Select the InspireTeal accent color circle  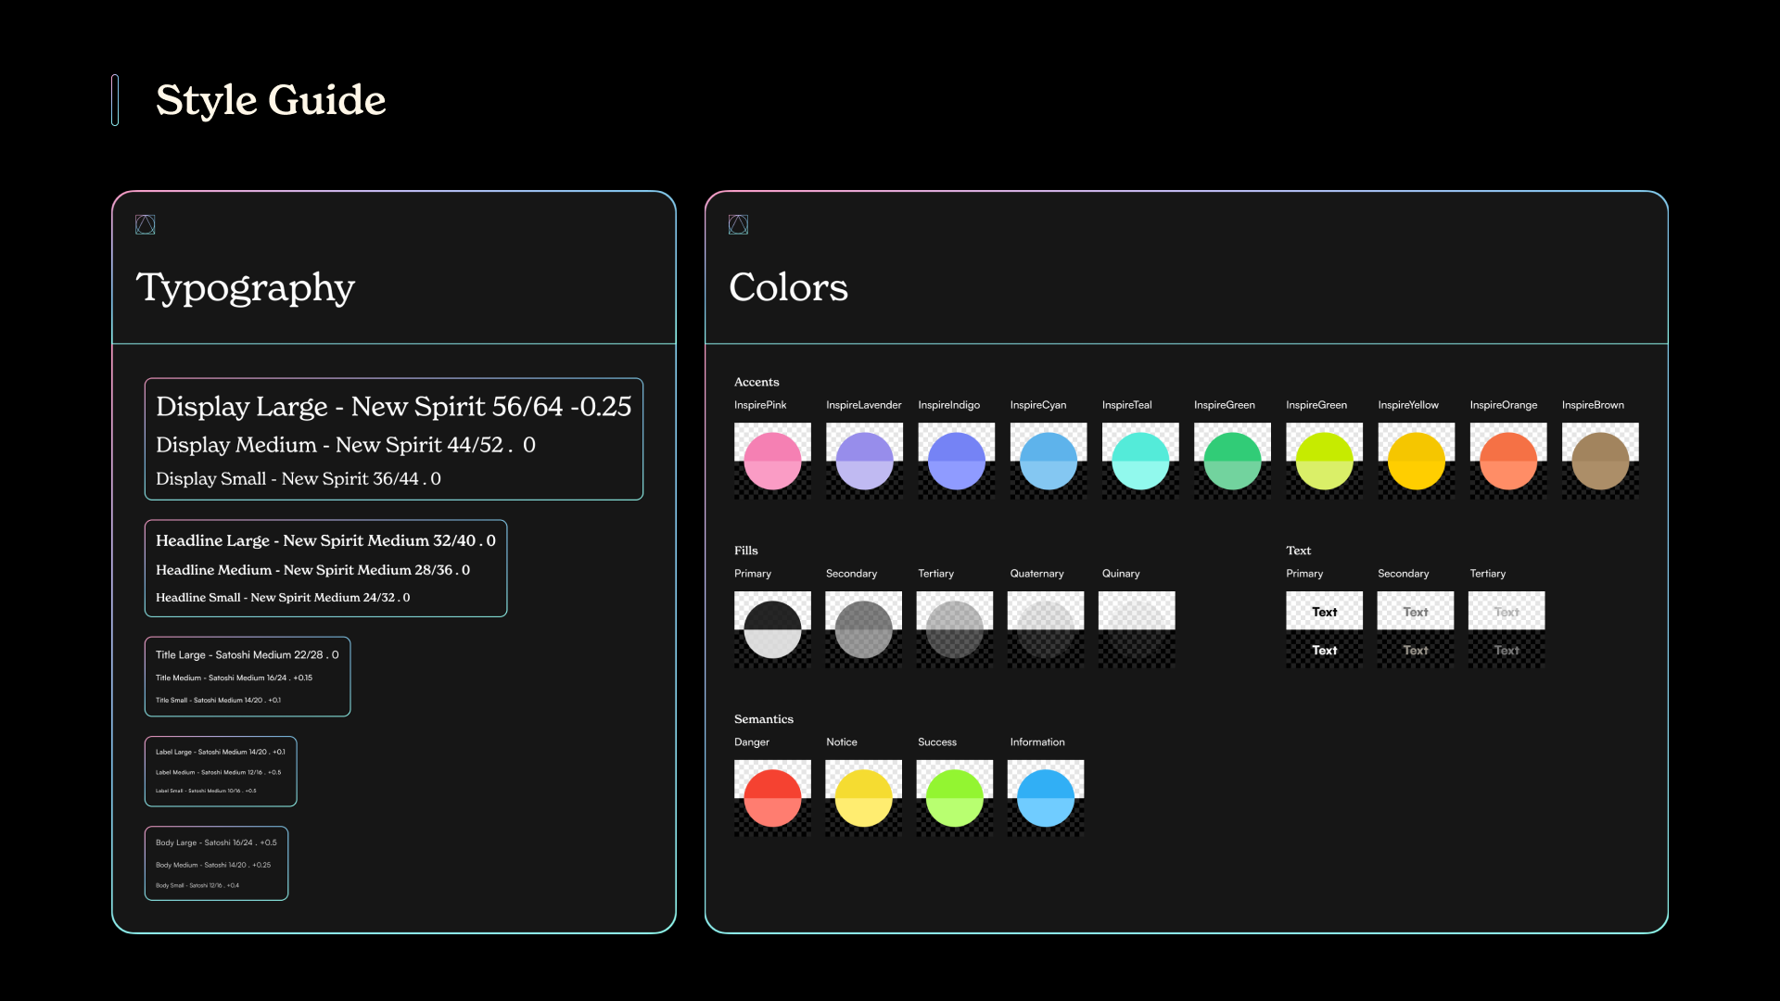[1138, 461]
